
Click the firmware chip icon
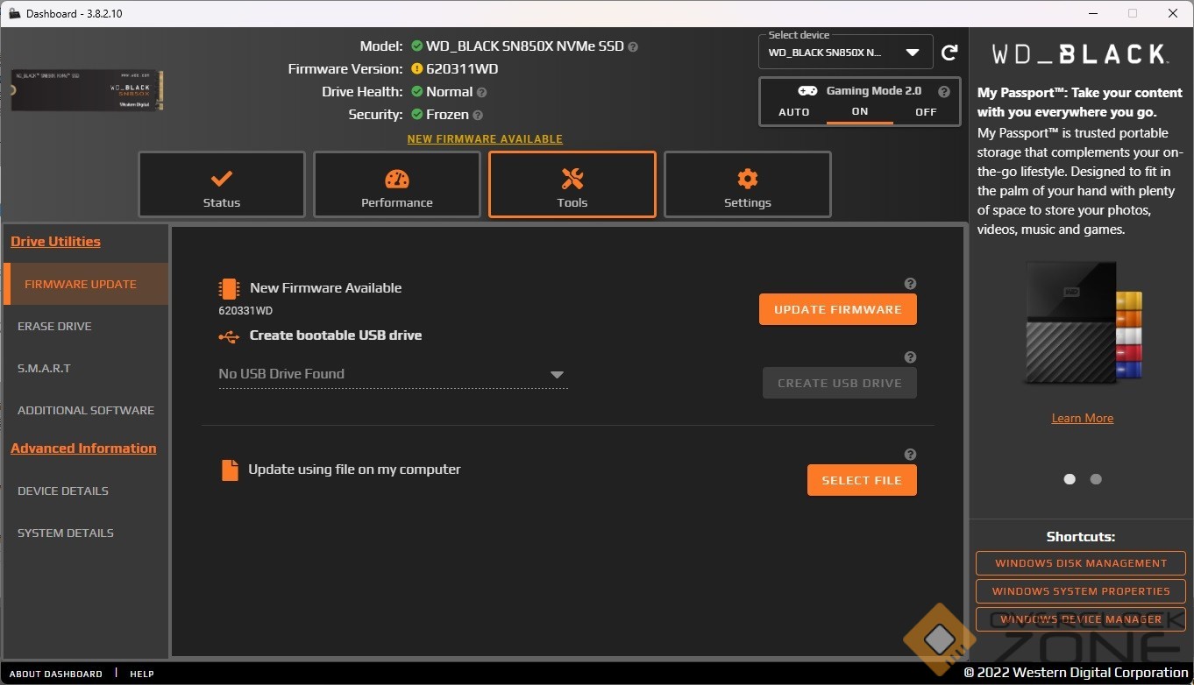pyautogui.click(x=229, y=288)
